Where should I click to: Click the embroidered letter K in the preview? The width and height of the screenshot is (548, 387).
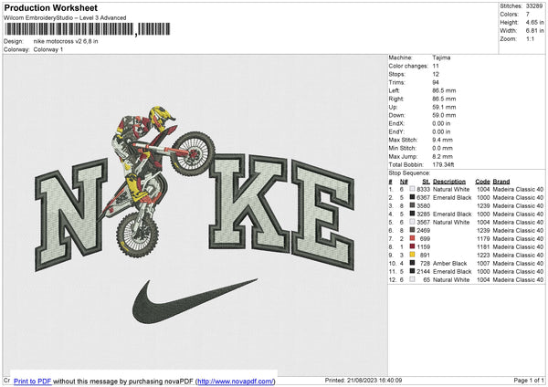point(248,203)
